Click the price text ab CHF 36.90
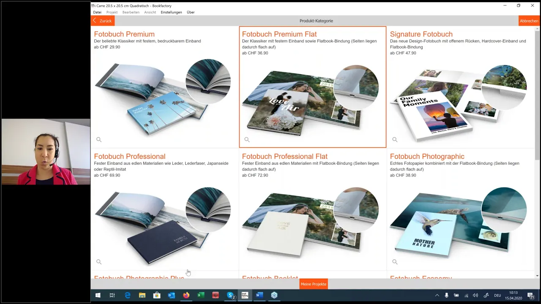This screenshot has height=304, width=541. coord(255,53)
